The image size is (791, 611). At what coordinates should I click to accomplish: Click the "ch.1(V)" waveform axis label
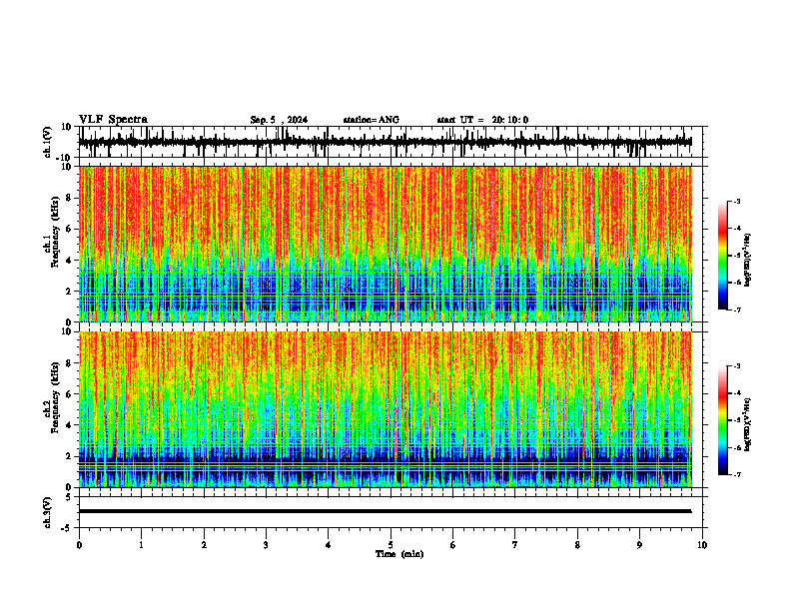(x=48, y=142)
